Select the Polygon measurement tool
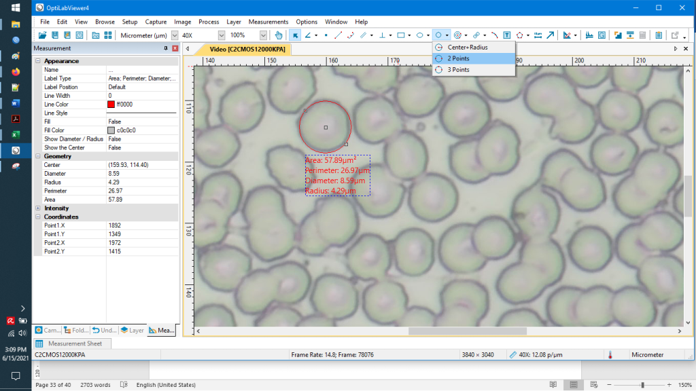The width and height of the screenshot is (696, 391). 519,35
